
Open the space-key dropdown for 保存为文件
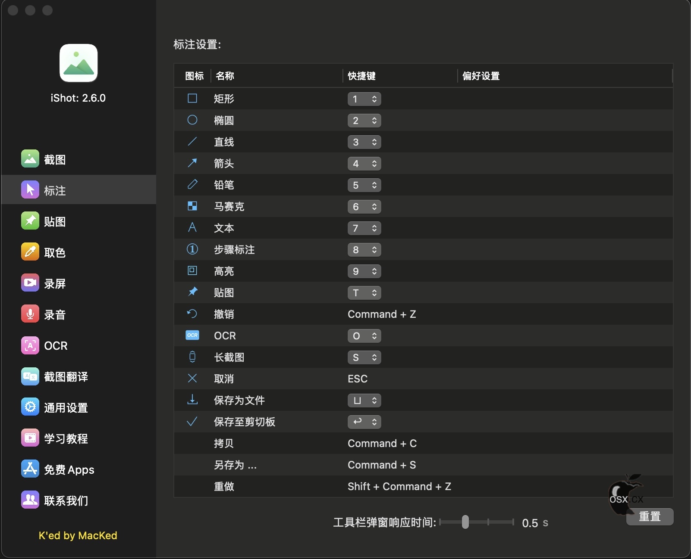tap(364, 401)
